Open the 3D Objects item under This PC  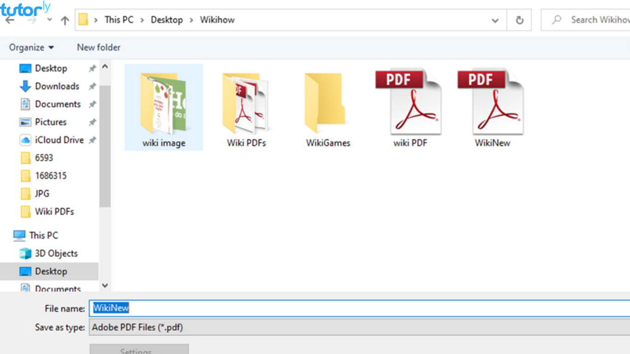click(x=56, y=253)
